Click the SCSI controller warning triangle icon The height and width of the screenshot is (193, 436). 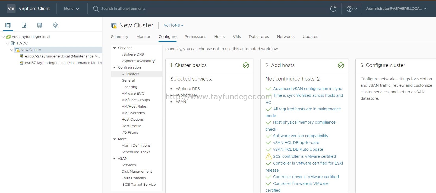pyautogui.click(x=268, y=156)
